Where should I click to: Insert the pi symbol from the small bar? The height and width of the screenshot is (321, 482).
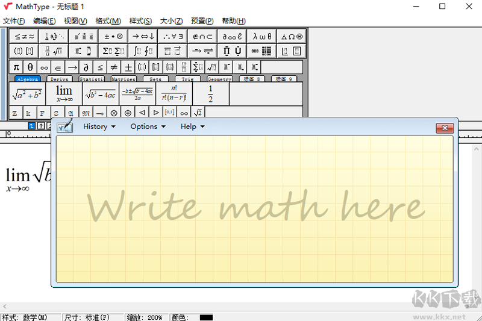16,67
